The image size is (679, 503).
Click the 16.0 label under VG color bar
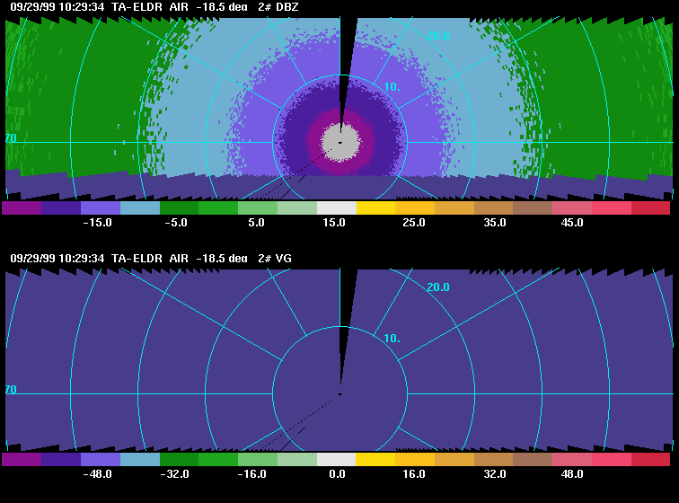point(413,474)
